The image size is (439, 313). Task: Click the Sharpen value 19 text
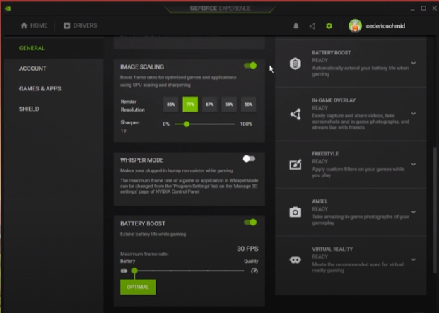[124, 131]
